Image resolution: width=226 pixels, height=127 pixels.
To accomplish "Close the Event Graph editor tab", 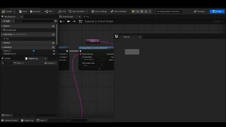I will [x=79, y=17].
